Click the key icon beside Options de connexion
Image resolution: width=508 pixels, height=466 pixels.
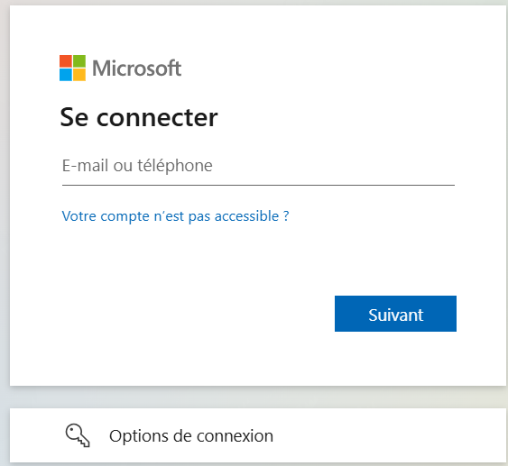click(x=78, y=435)
